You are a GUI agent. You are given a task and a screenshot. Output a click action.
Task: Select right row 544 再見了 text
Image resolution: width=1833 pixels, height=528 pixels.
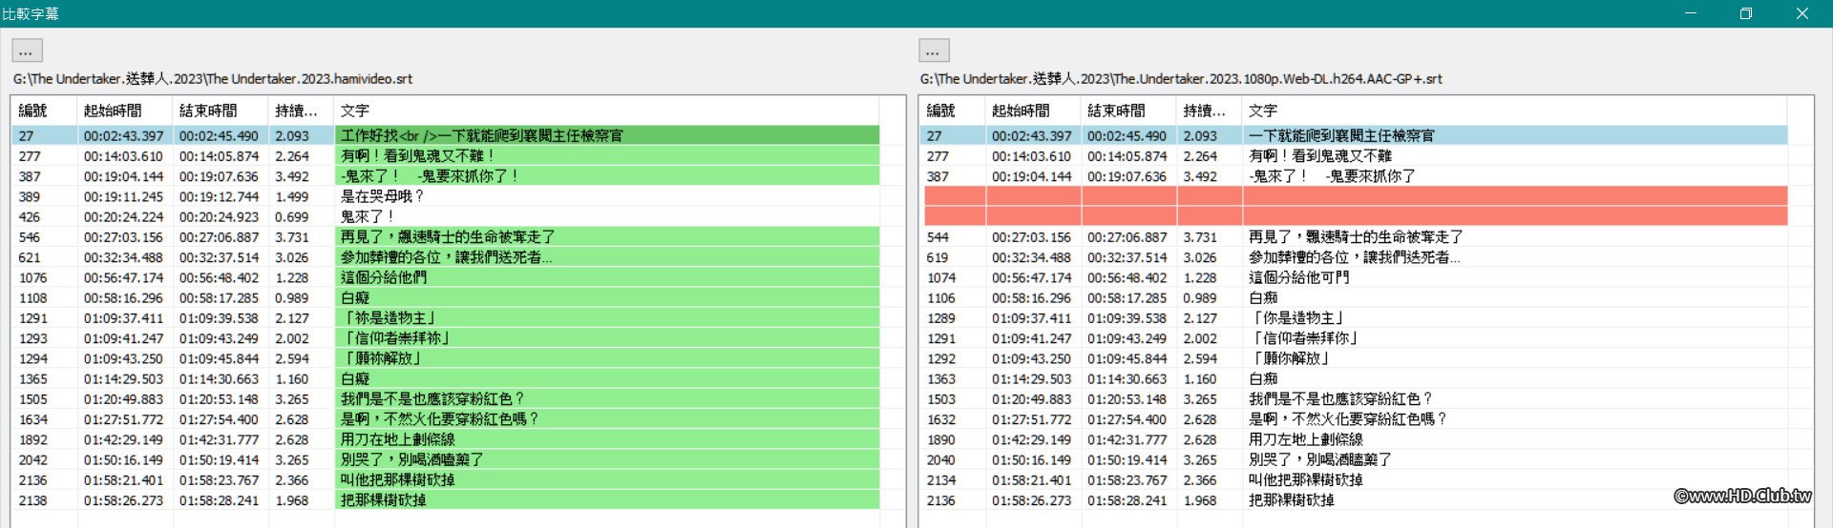[x=1356, y=236]
